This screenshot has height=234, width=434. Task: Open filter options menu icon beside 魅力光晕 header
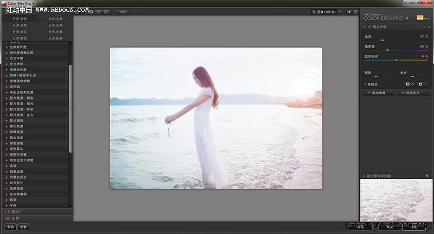point(424,27)
